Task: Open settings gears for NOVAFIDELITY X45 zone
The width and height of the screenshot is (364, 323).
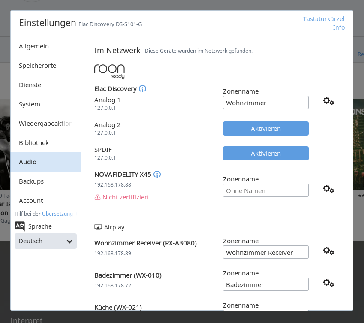Action: pyautogui.click(x=328, y=189)
